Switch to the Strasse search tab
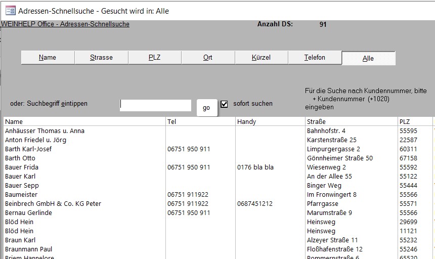This screenshot has height=259, width=435. click(x=101, y=58)
